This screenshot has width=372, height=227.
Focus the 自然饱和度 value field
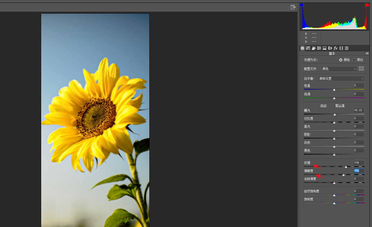pyautogui.click(x=359, y=191)
